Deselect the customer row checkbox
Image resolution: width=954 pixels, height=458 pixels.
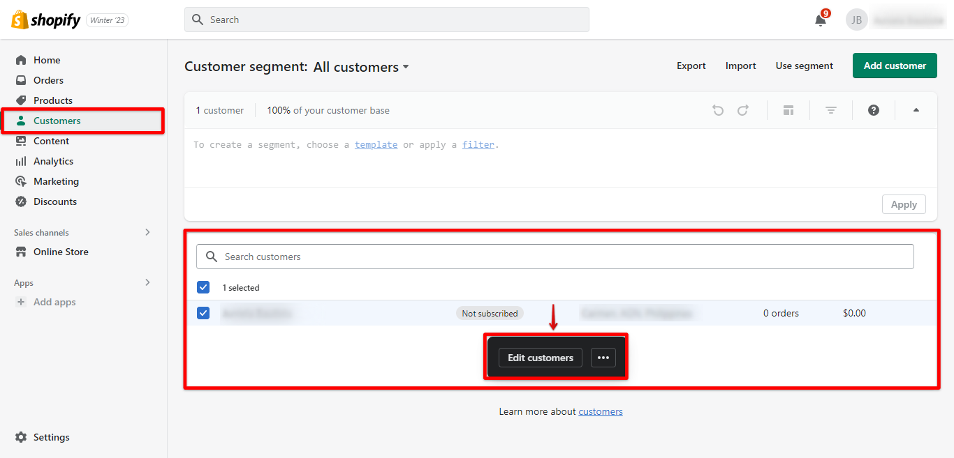(203, 313)
